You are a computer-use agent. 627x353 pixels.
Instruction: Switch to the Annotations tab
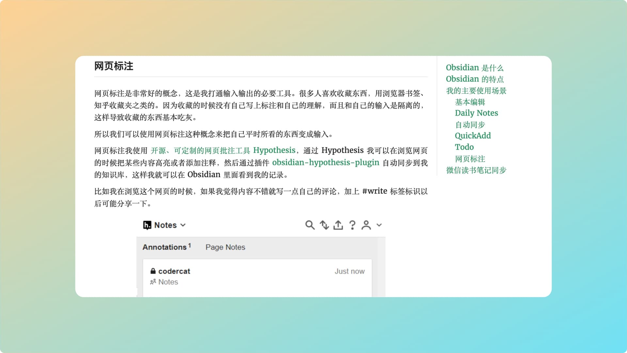pos(167,247)
